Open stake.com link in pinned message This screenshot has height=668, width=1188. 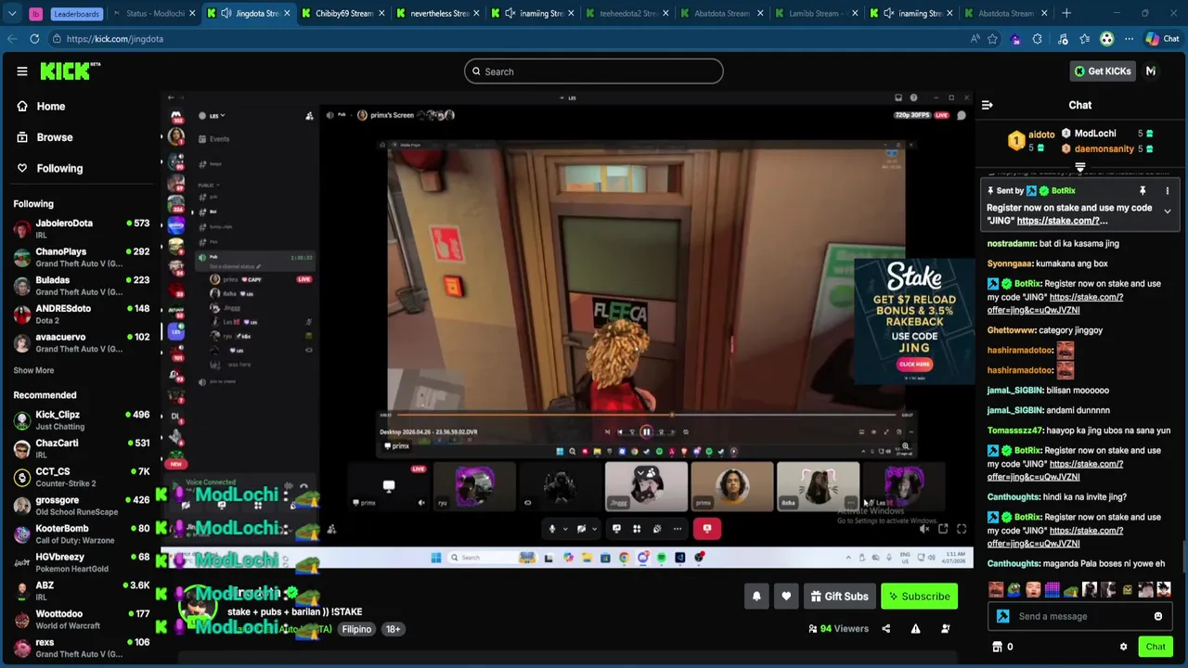[1062, 221]
